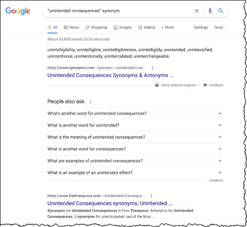Expand "What is the meaning of unintended consequences?"
The image size is (247, 227).
click(220, 137)
